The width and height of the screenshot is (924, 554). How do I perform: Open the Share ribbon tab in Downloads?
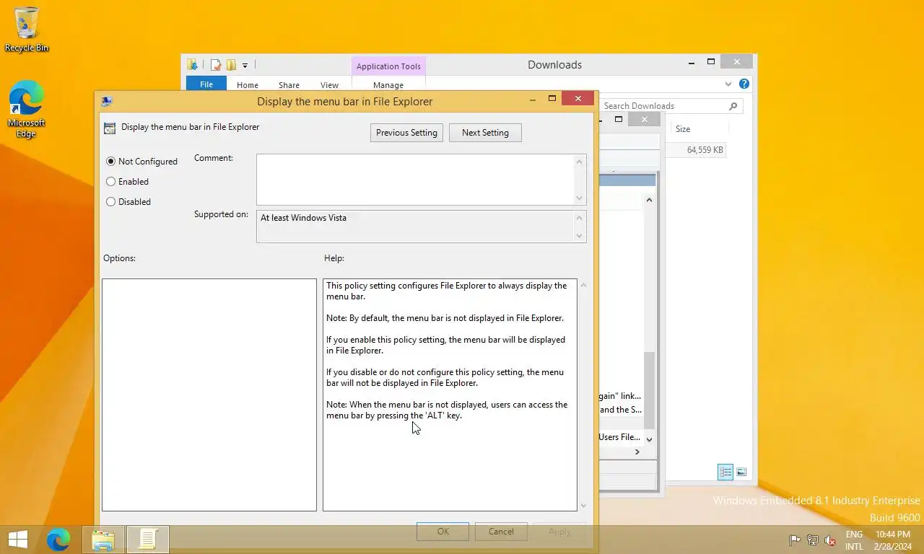[x=289, y=85]
